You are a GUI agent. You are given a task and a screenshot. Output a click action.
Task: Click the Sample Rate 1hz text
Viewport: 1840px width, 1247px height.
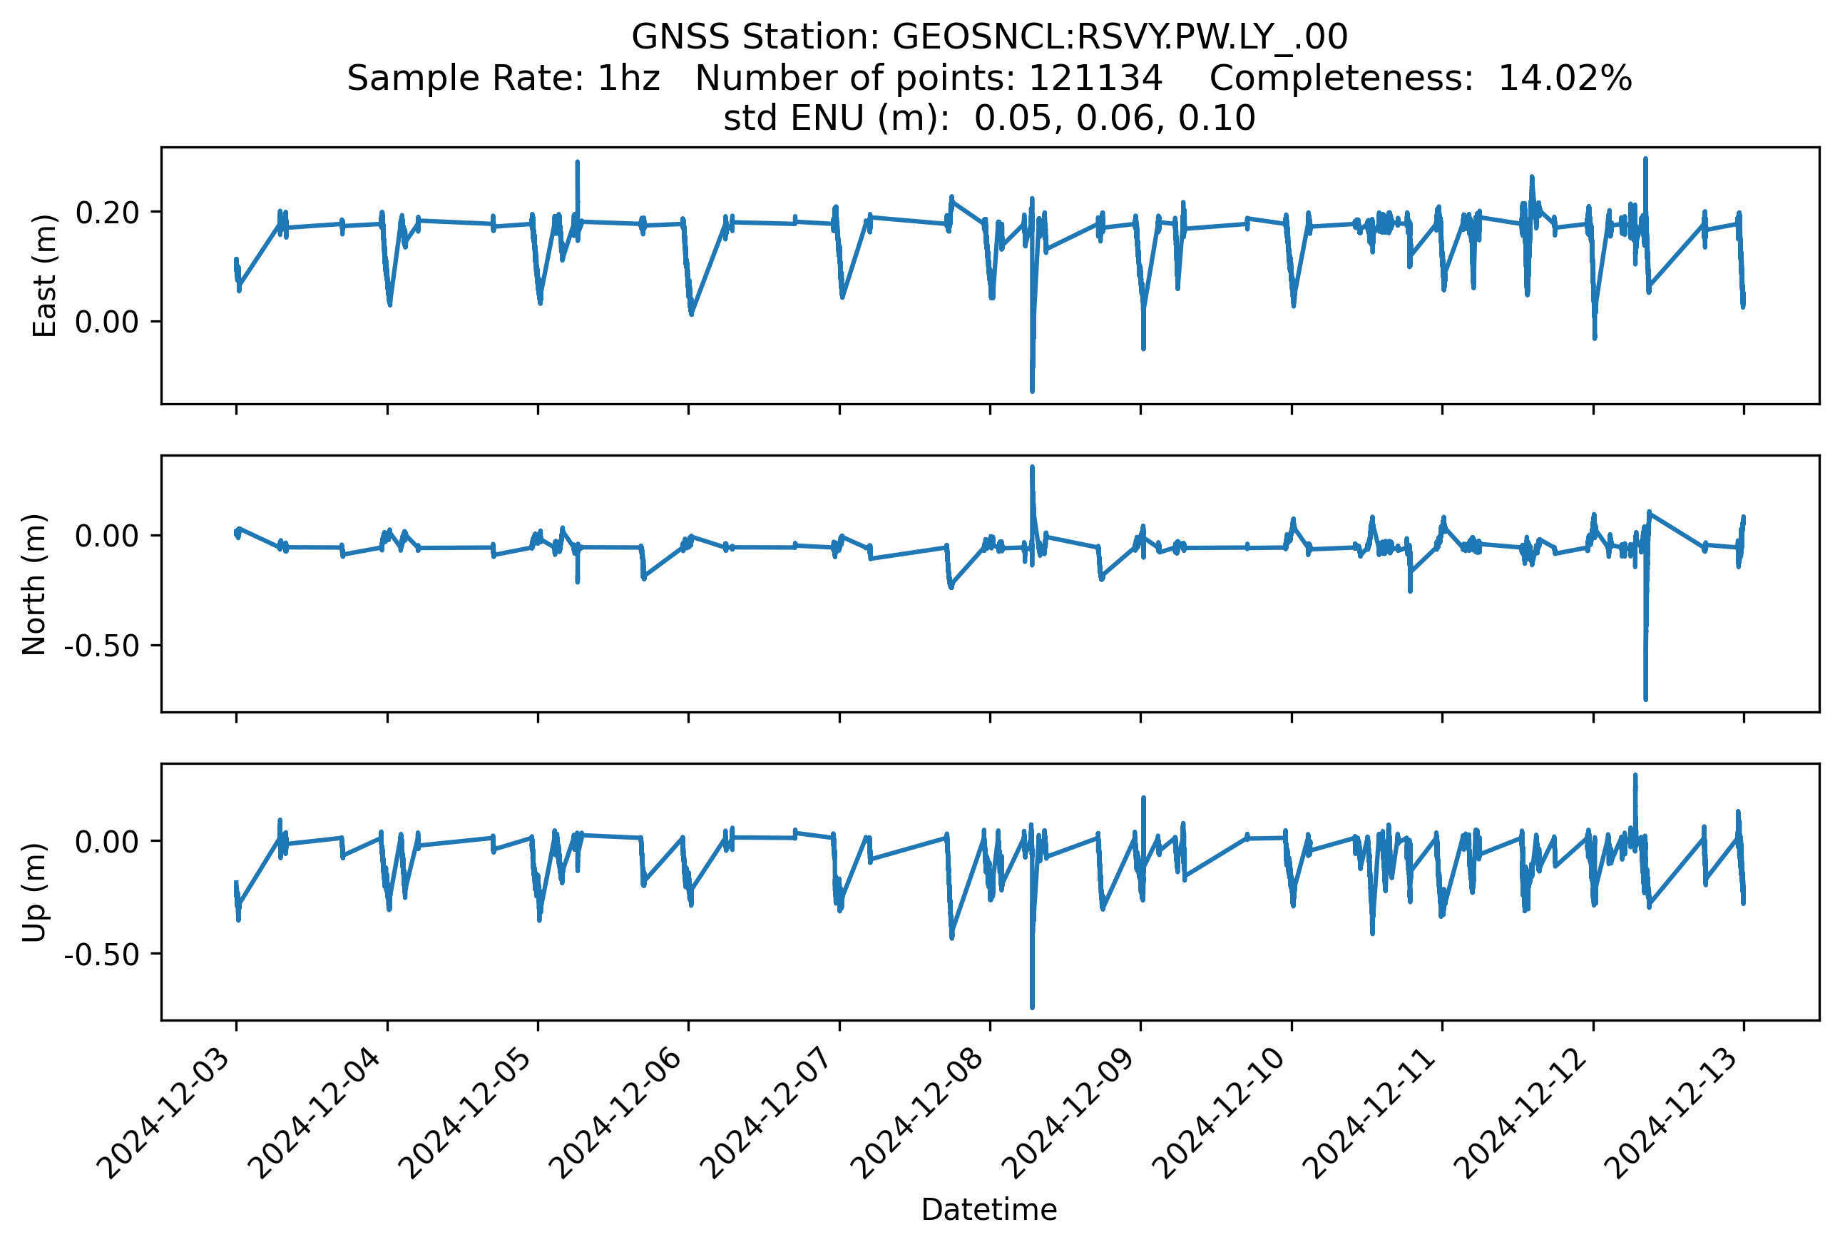[x=504, y=78]
